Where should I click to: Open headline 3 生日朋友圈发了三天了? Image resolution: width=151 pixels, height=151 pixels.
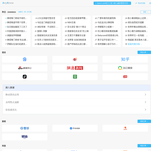coord(17,27)
